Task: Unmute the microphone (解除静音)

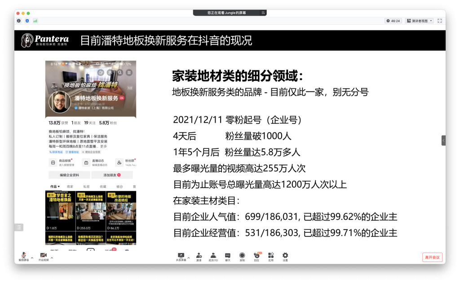Action: click(x=24, y=257)
